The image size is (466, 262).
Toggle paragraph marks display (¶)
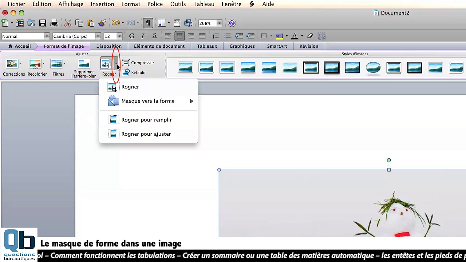tap(148, 23)
